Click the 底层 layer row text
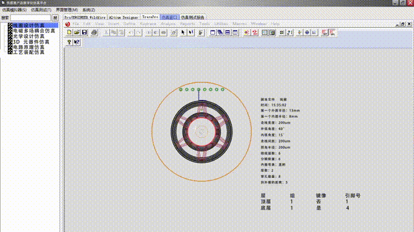 [266, 208]
